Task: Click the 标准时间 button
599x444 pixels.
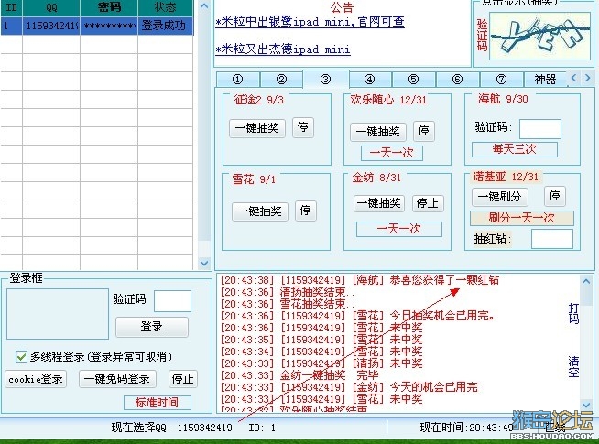Action: [x=157, y=403]
